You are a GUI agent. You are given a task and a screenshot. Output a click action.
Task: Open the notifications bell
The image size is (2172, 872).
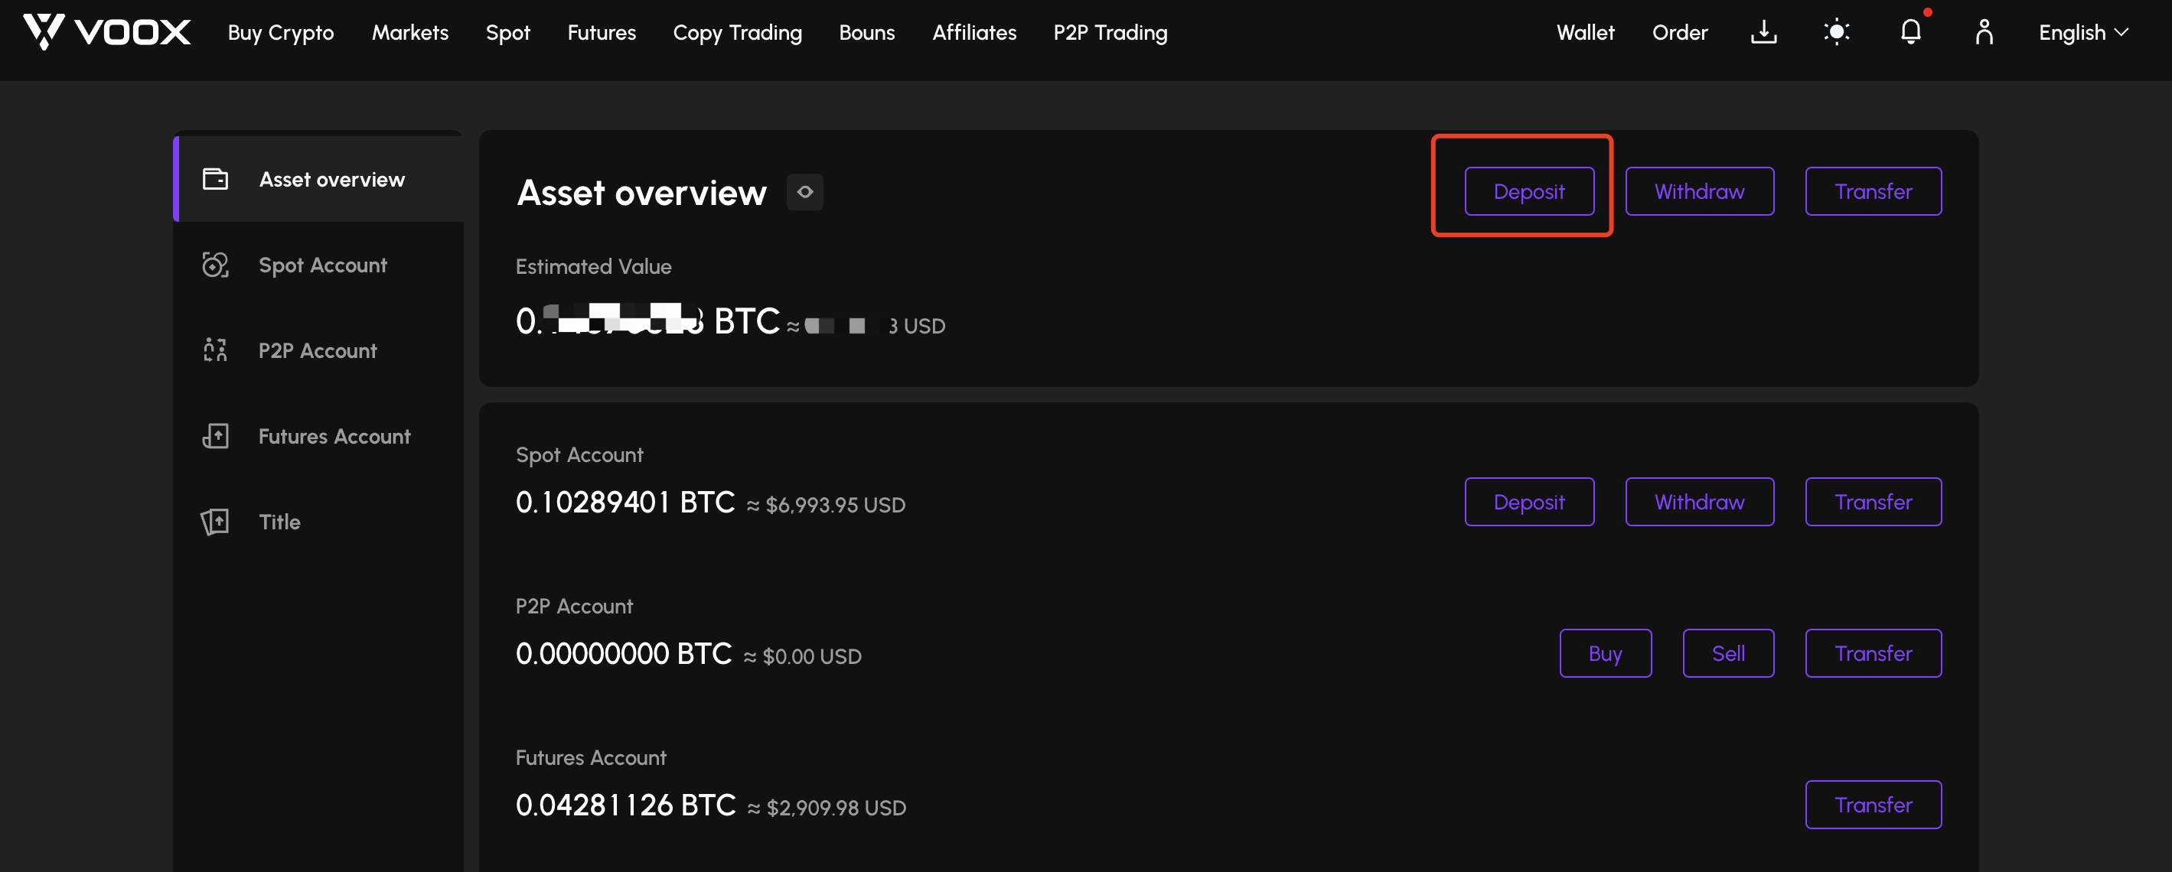(x=1910, y=32)
